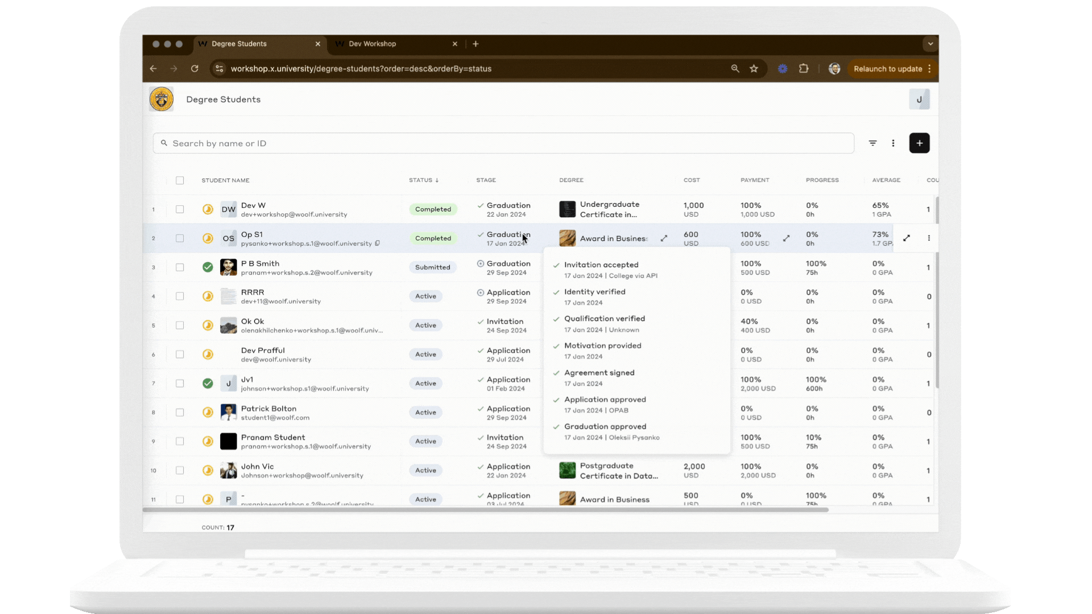Screen dimensions: 1092x614
Task: Switch to Dev Workshop tab
Action: coord(373,44)
